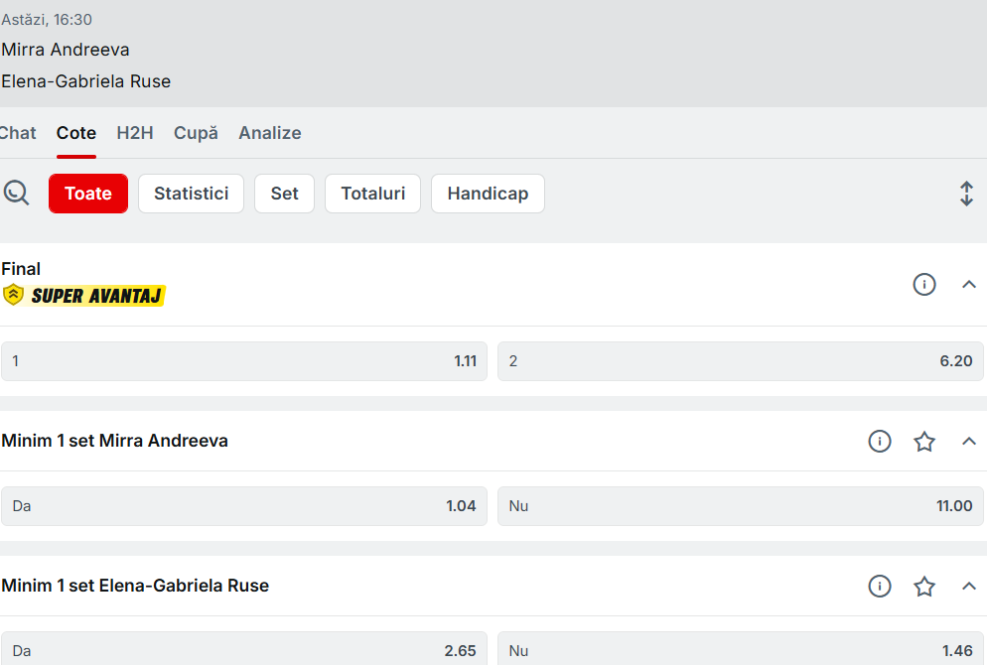Select the Statistici filter

click(x=191, y=194)
